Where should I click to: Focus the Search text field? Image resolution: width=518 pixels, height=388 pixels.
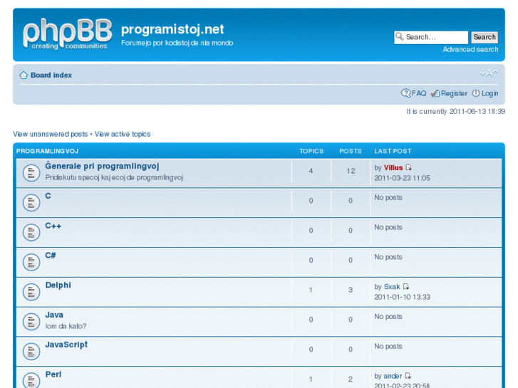coord(431,37)
